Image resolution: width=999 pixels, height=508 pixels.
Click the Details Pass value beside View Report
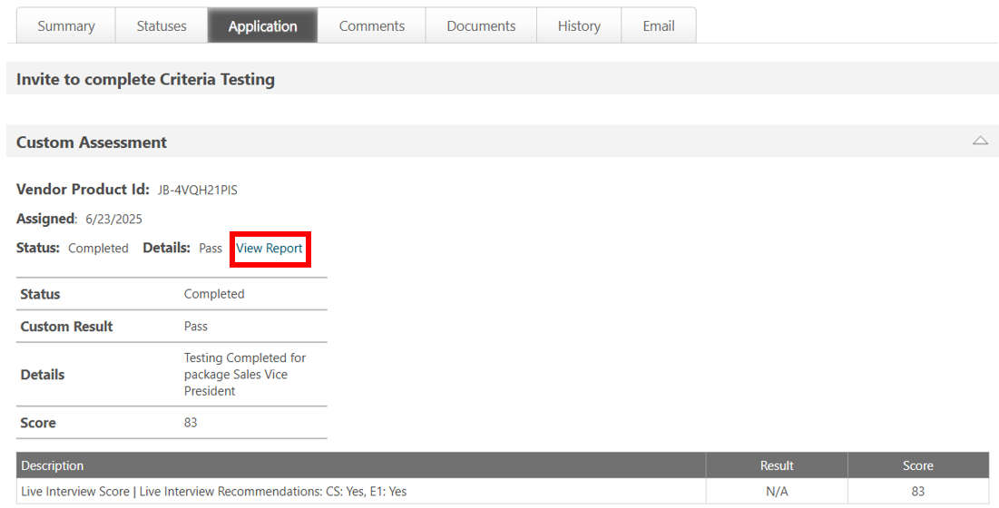pyautogui.click(x=211, y=249)
